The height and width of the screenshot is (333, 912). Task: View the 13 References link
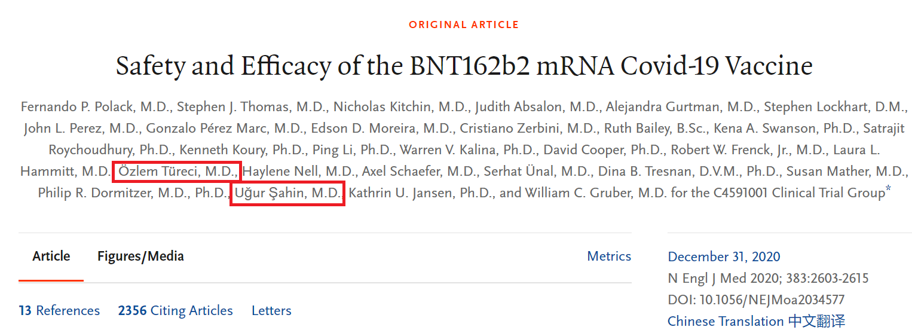59,311
